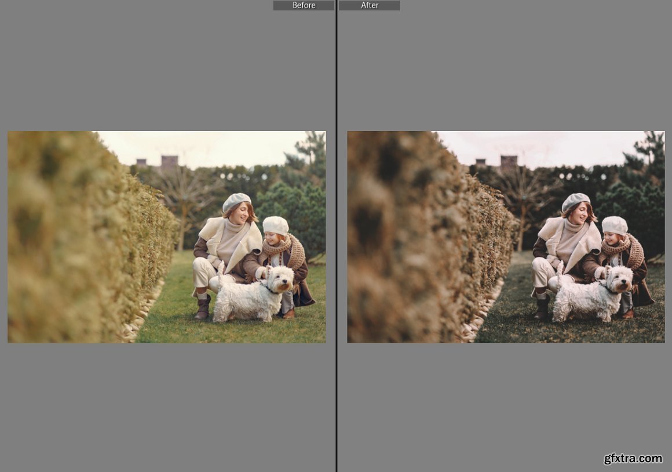Click woman's beret in Before photo
Viewport: 672px width, 472px height.
[x=236, y=201]
